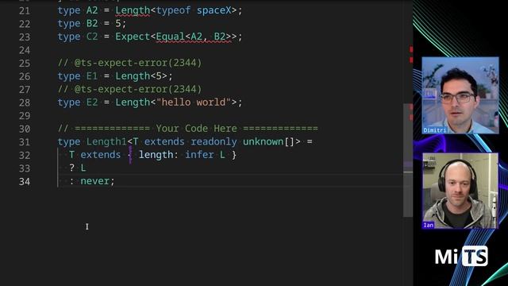The height and width of the screenshot is (286, 508).
Task: Click the 'Length' identifier on line 21
Action: (x=133, y=10)
